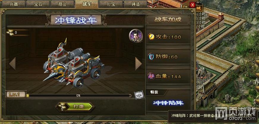The width and height of the screenshot is (259, 124).
Task: Click the chariot experience progress bar
Action: click(79, 95)
